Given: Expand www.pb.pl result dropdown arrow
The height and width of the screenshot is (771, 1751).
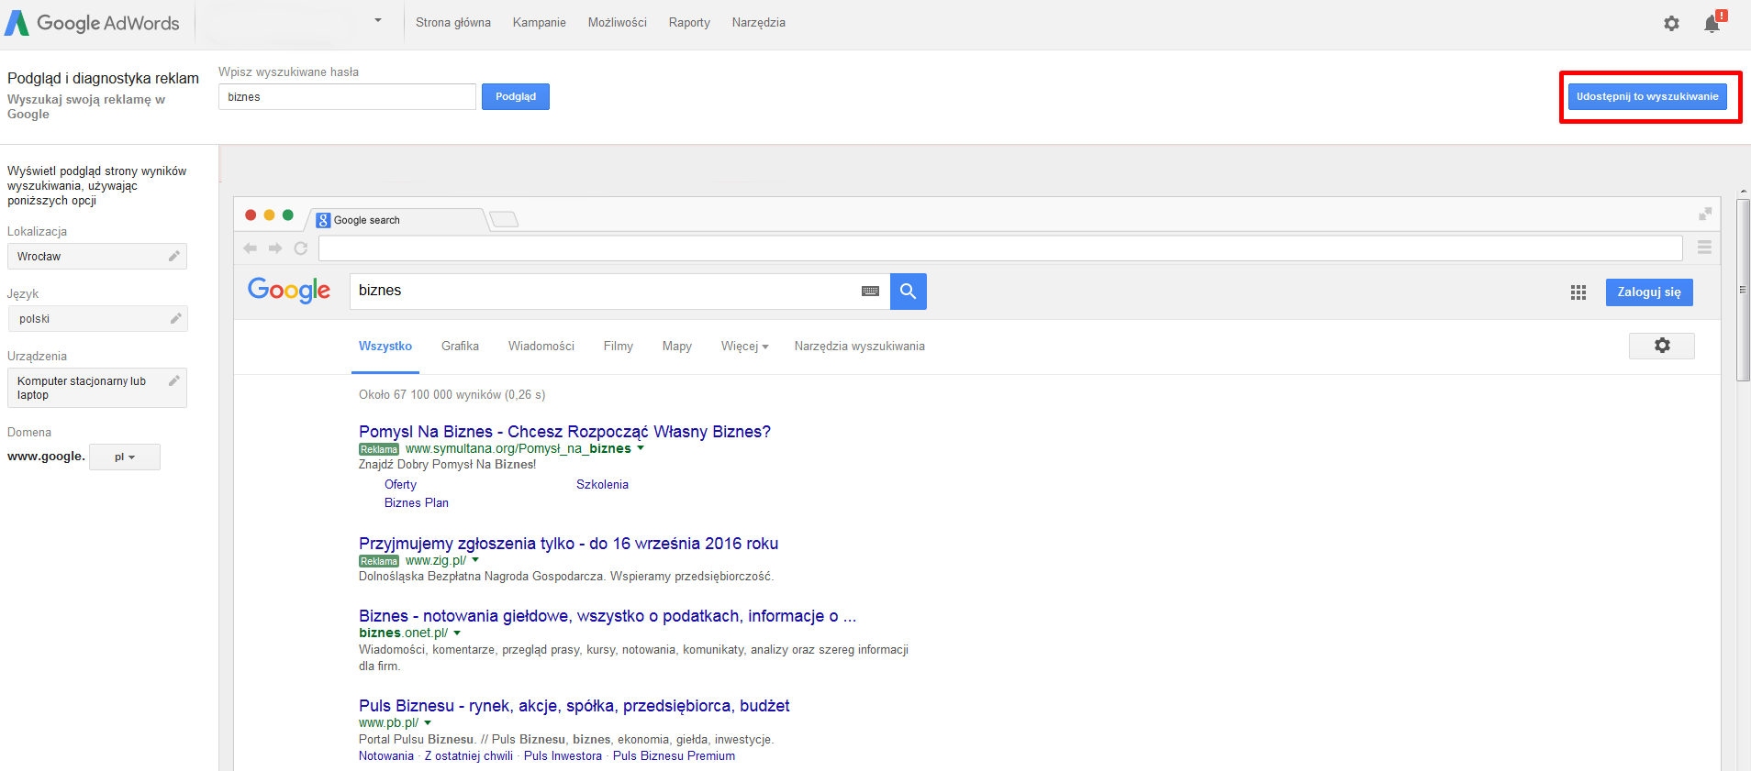Looking at the screenshot, I should pos(428,722).
